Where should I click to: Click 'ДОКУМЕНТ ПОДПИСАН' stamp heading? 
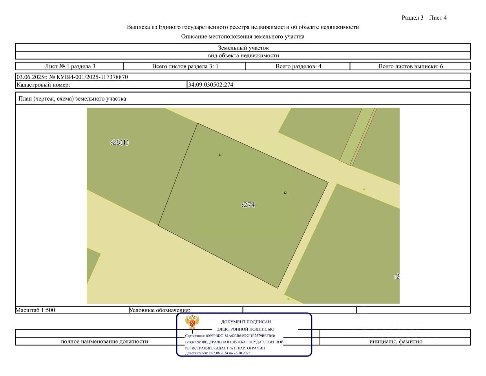(246, 322)
